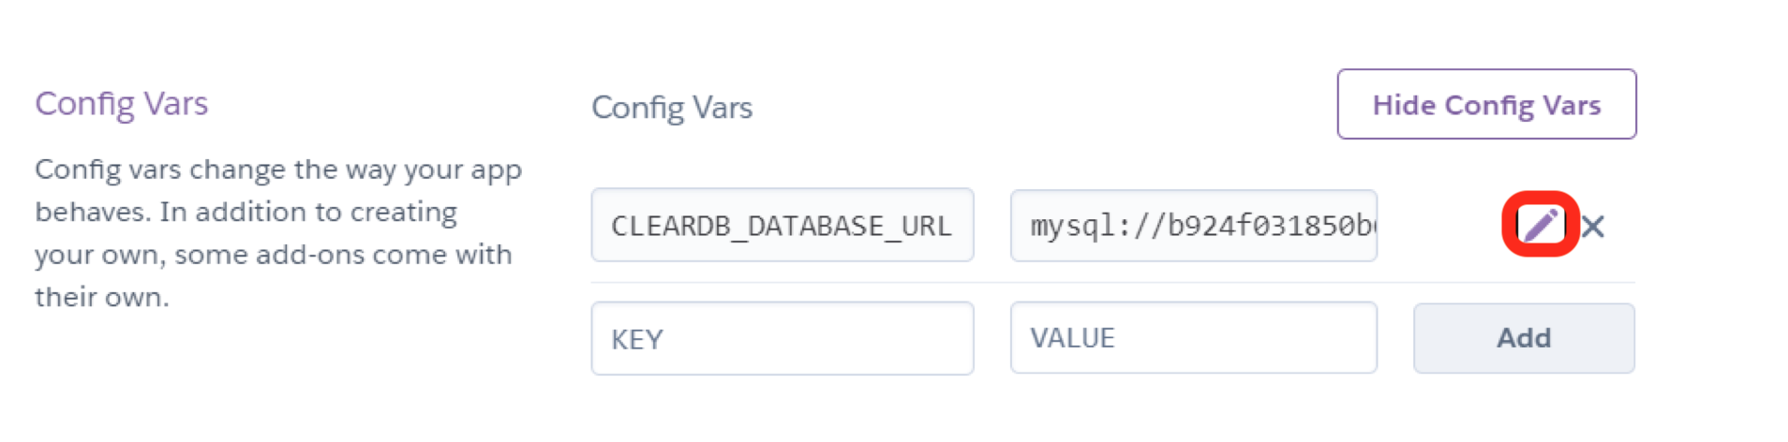The height and width of the screenshot is (442, 1788).
Task: Remove the existing config var row
Action: [x=1593, y=227]
